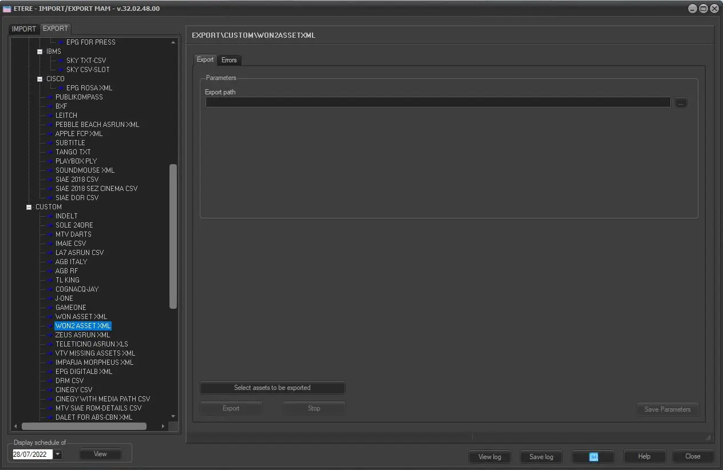Collapse the IBMS tree group
The image size is (723, 470).
(40, 51)
